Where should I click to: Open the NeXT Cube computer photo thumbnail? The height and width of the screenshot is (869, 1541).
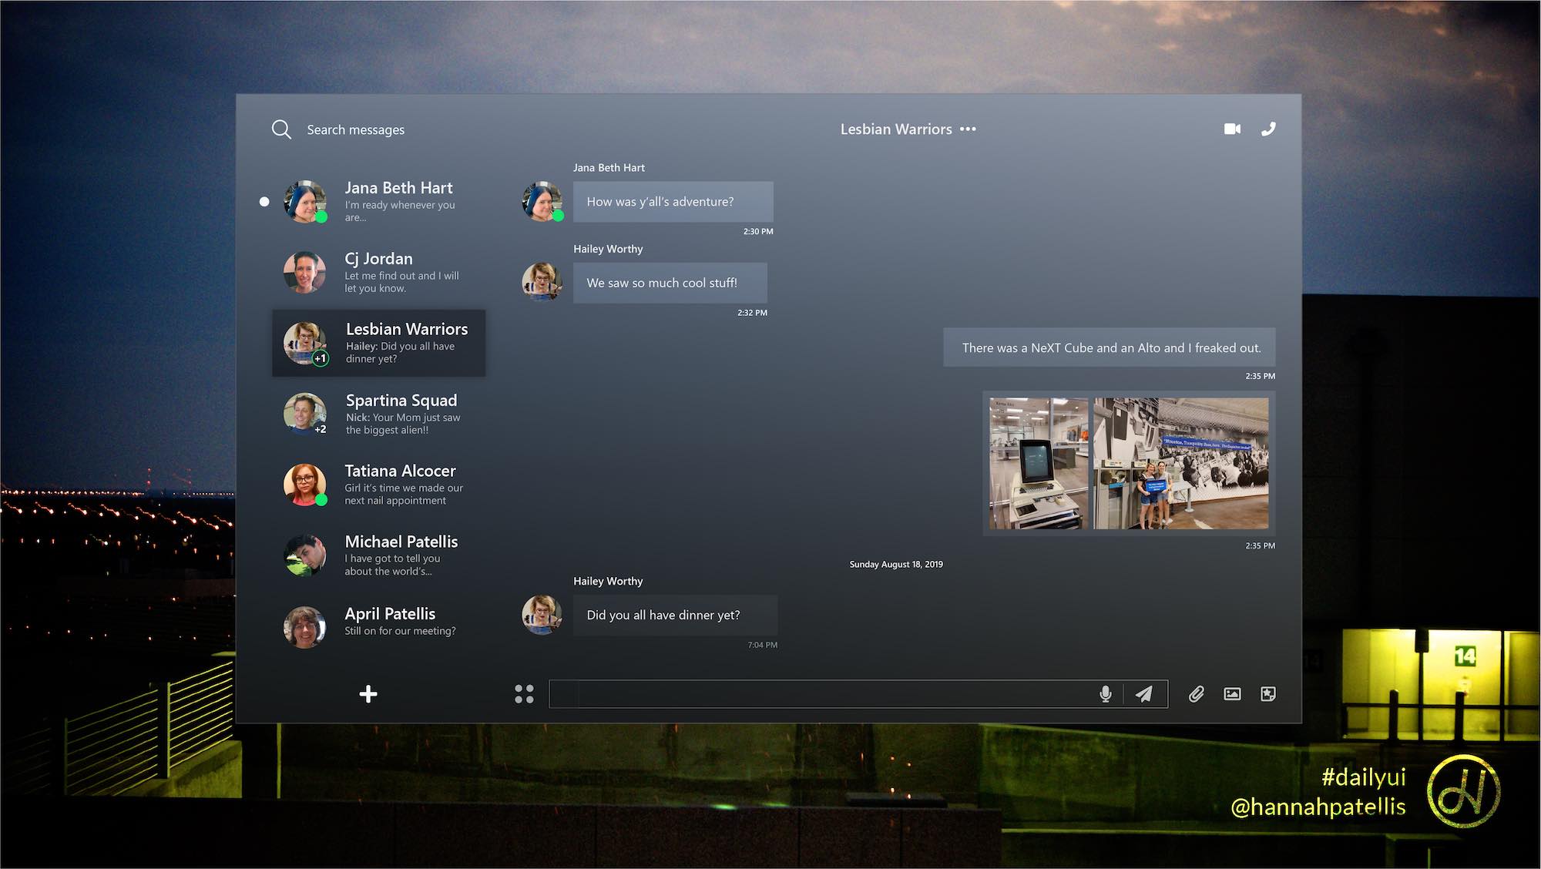(1038, 463)
